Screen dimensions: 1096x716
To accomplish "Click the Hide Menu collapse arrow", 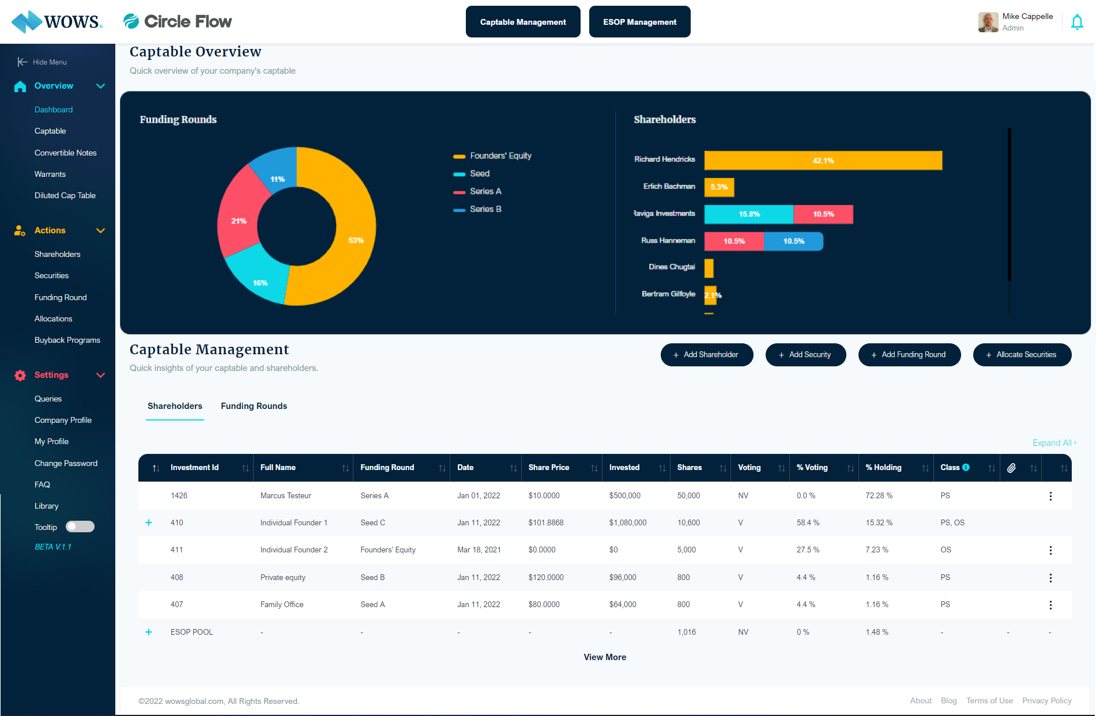I will point(22,62).
